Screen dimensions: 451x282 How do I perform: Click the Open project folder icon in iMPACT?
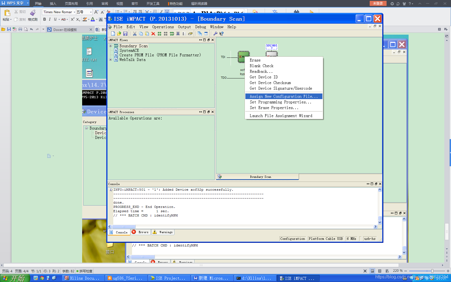pyautogui.click(x=119, y=34)
